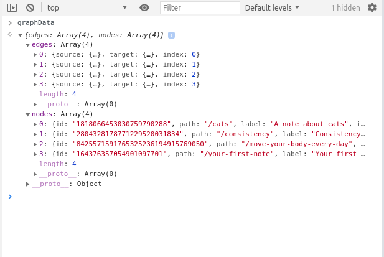Expand node 0 with path "/cats"
This screenshot has height=257, width=384.
(x=35, y=124)
